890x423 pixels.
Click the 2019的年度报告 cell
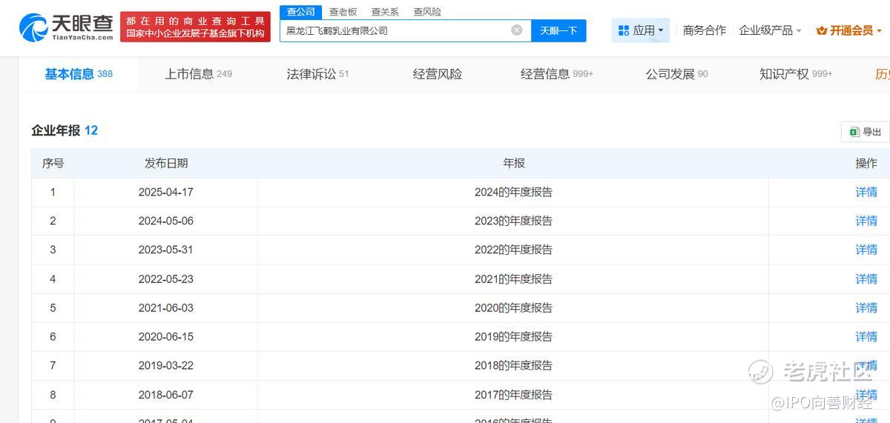[513, 336]
